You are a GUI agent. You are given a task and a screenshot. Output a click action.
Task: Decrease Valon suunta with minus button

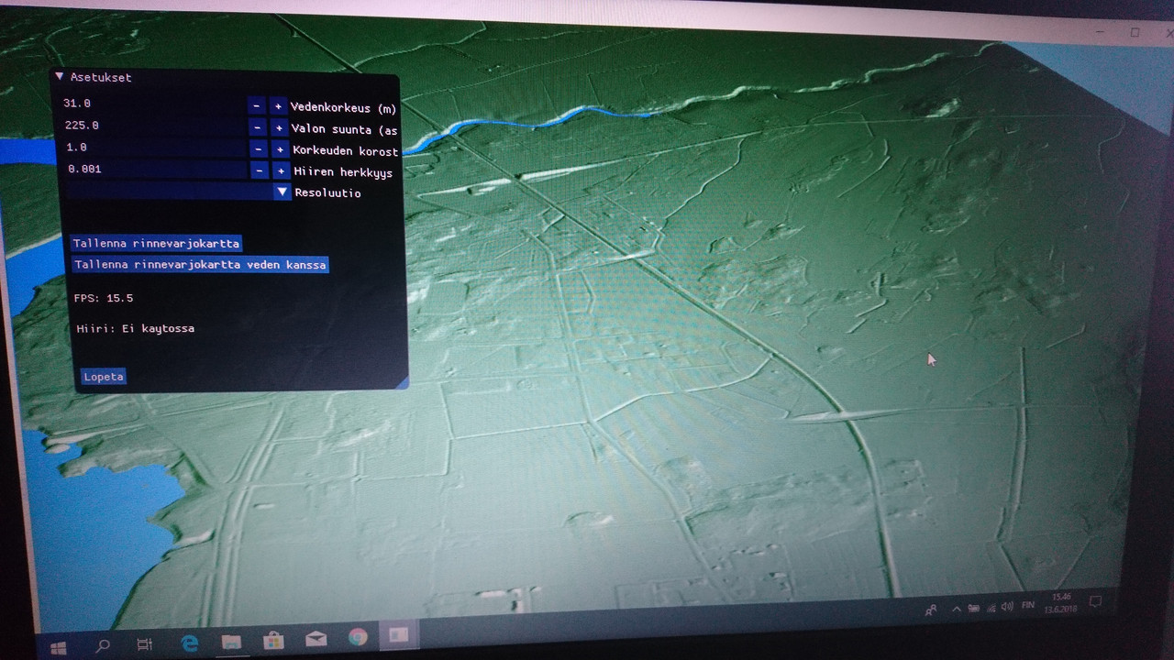point(257,128)
